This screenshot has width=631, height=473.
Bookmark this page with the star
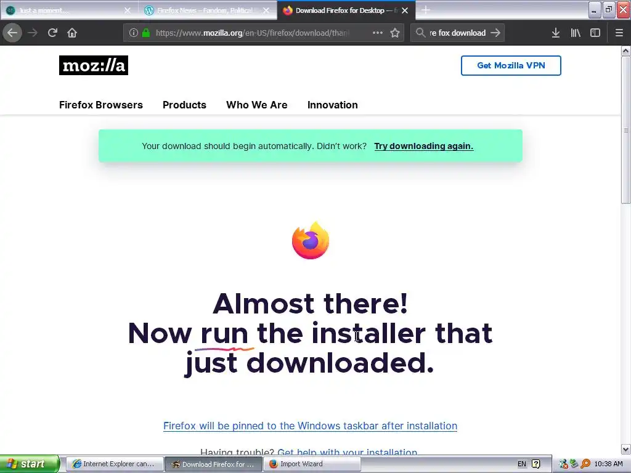point(395,33)
